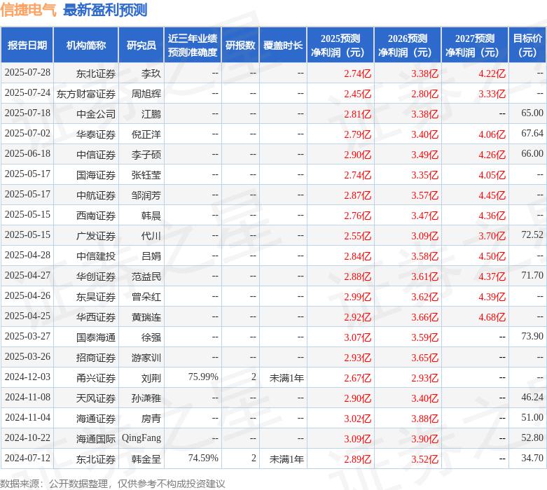This screenshot has height=490, width=547.
Task: Click the 覆盖时长 column header
Action: (283, 45)
